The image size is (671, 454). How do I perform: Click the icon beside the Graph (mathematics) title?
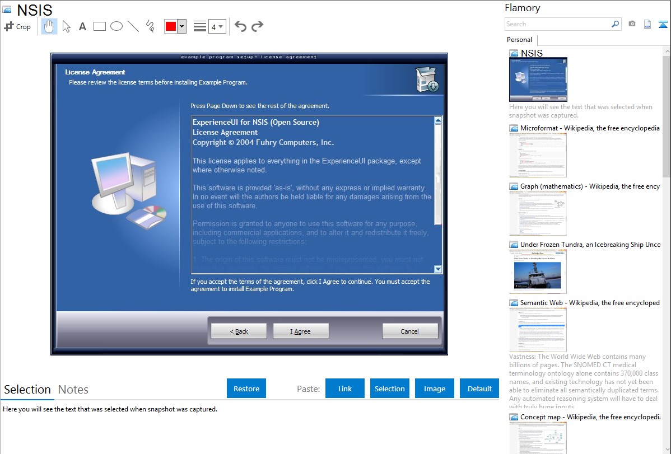tap(514, 186)
